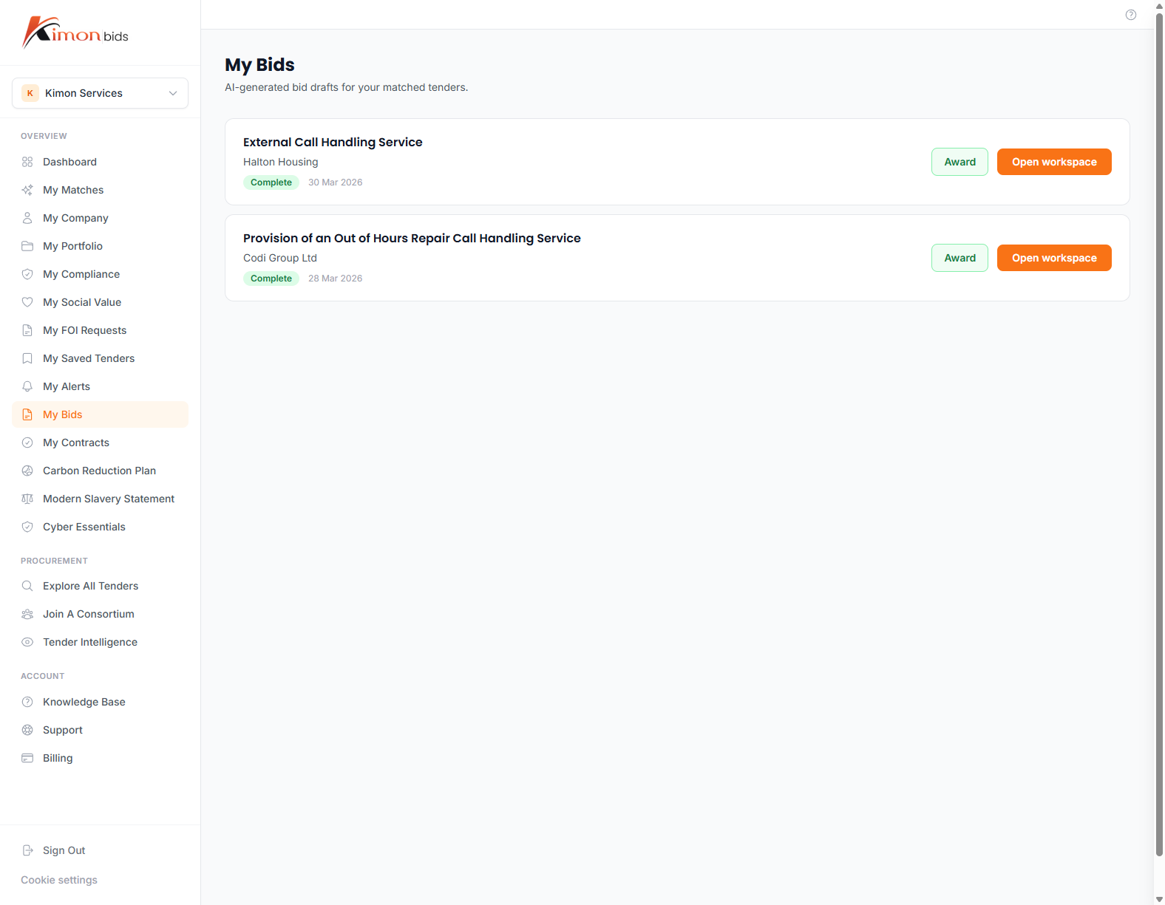Open My FOI Requests

point(101,330)
